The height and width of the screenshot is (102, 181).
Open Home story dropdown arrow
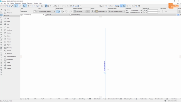(x=141, y=12)
